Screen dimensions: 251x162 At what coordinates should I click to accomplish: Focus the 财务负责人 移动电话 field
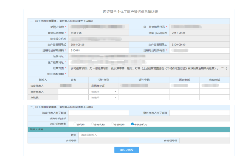(214, 92)
